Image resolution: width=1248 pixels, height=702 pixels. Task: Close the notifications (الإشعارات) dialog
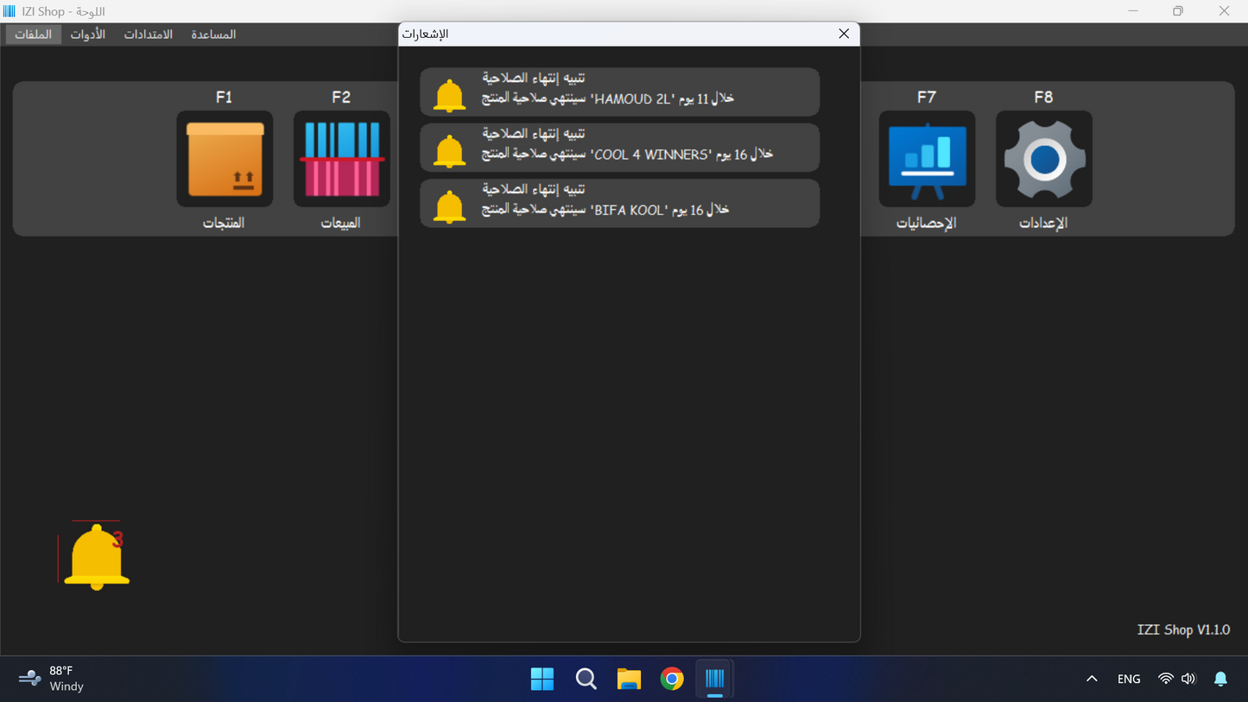pyautogui.click(x=844, y=34)
